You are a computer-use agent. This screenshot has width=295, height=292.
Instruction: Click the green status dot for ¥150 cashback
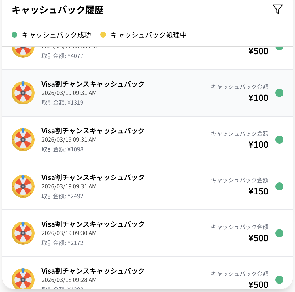(x=279, y=186)
